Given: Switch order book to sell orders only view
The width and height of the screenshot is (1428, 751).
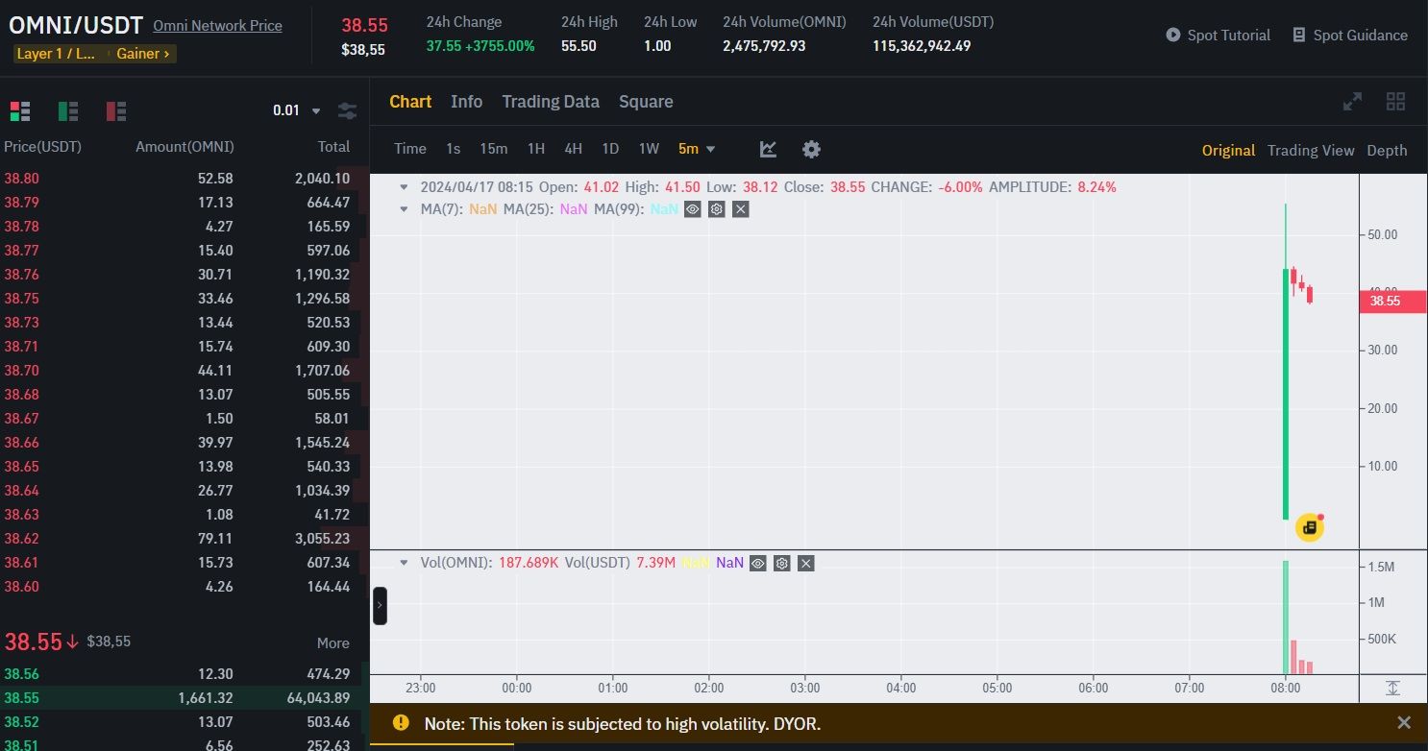Looking at the screenshot, I should (116, 110).
